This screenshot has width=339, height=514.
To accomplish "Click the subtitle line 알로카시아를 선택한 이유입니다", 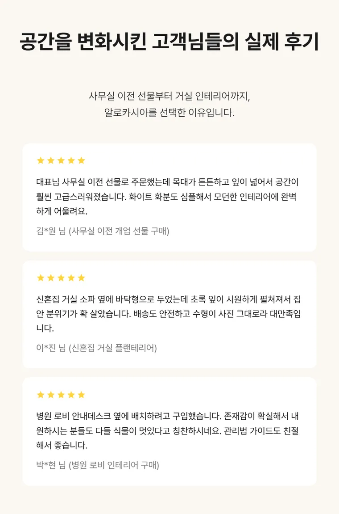I will point(169,113).
